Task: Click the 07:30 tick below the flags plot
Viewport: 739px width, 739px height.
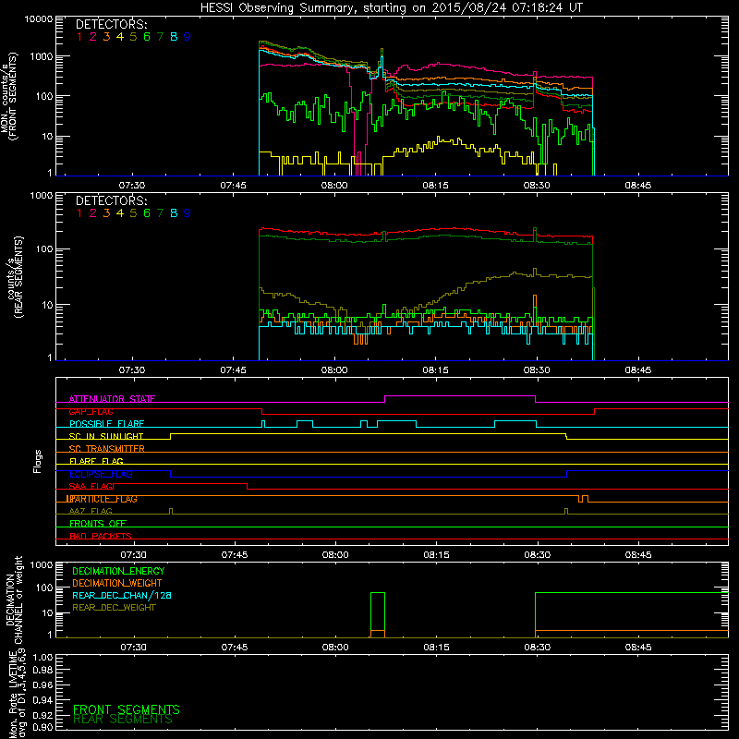Action: pyautogui.click(x=133, y=555)
